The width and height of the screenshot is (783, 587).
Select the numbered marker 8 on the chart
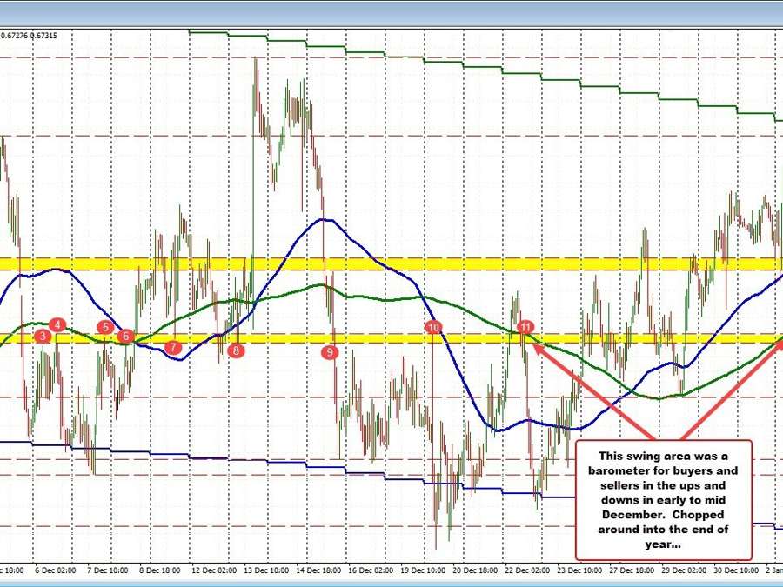234,351
